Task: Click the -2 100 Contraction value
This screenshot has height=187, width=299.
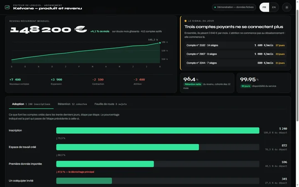Action: pyautogui.click(x=98, y=79)
